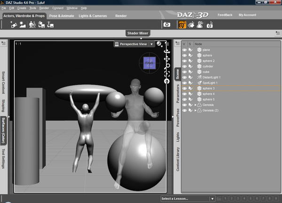Open the Content Library side tab
This screenshot has height=203, width=282.
[x=178, y=159]
